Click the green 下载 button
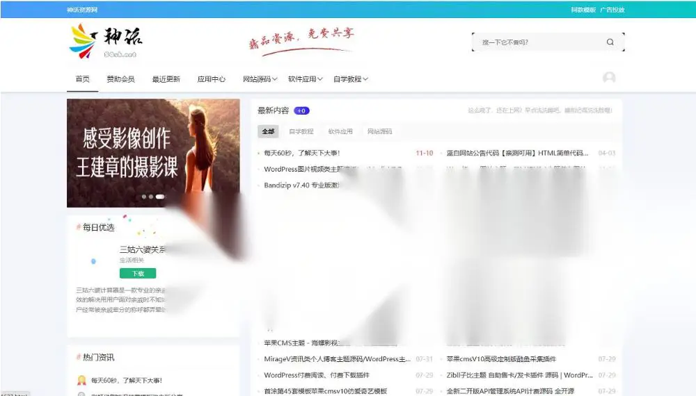The width and height of the screenshot is (696, 396). [138, 273]
